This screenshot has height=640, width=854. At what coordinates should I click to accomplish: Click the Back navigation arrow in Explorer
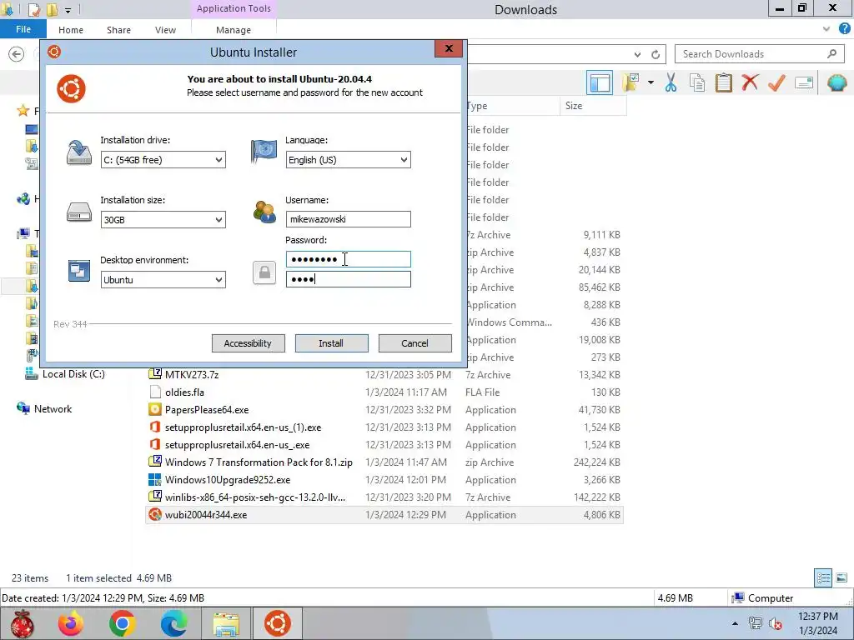[17, 54]
